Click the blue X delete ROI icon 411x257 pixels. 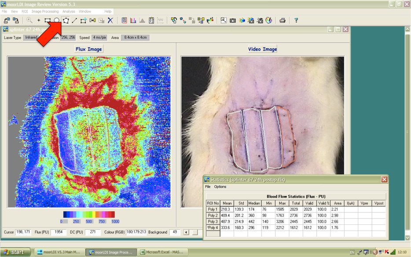[110, 20]
